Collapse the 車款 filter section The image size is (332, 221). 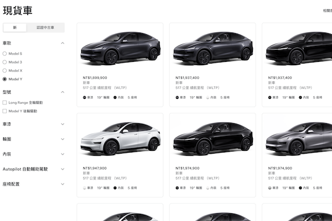[63, 43]
